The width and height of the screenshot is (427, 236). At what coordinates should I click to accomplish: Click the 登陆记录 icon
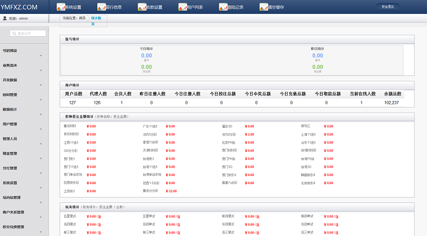(223, 7)
